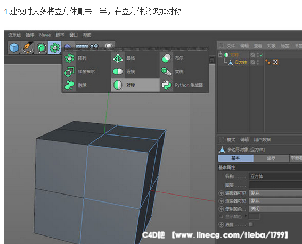Click the checkerboard texture tag on 立方体
302x244 pixels.
[x=275, y=62]
